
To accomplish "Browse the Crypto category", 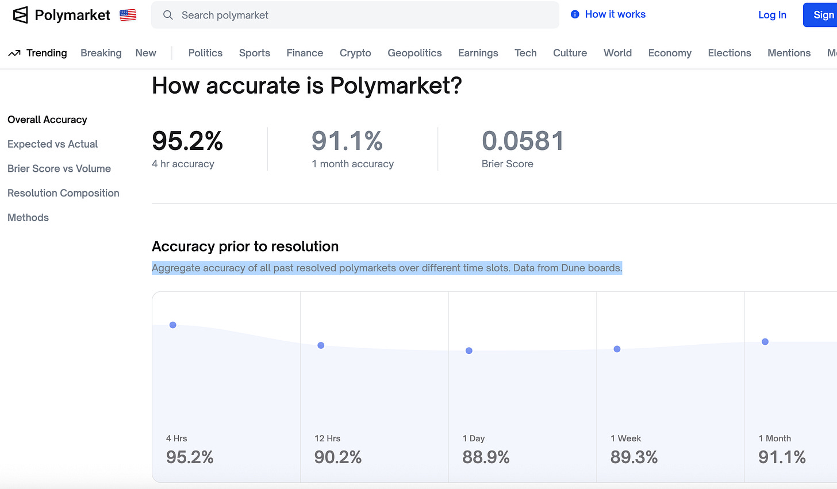I will coord(355,53).
